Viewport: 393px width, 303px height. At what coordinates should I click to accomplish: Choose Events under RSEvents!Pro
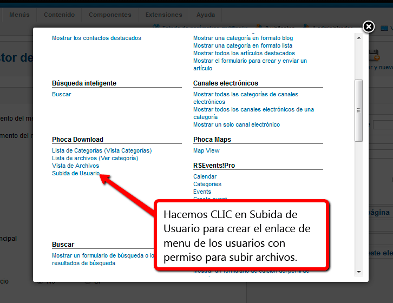click(x=202, y=192)
